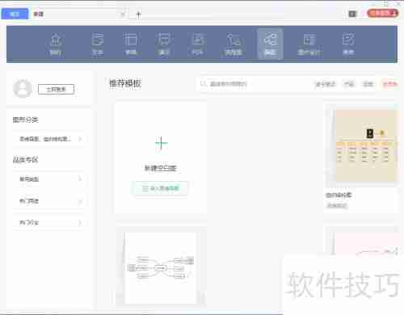Select the 脑图 mind map type icon
This screenshot has width=404, height=315.
(270, 44)
